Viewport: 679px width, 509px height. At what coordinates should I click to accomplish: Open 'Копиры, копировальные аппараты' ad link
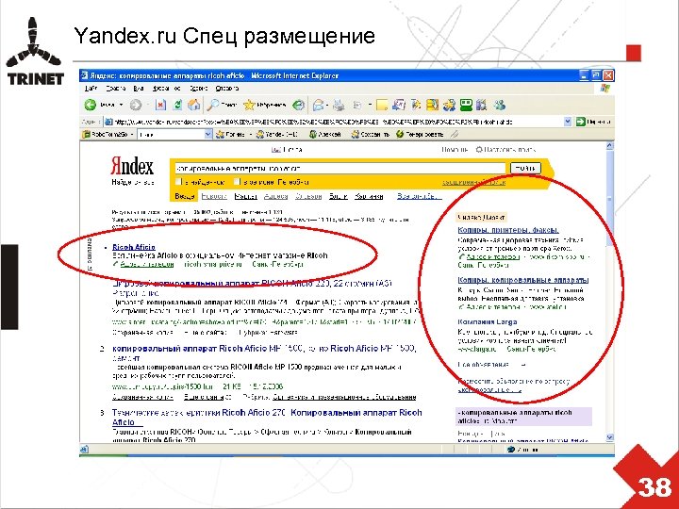pos(523,280)
